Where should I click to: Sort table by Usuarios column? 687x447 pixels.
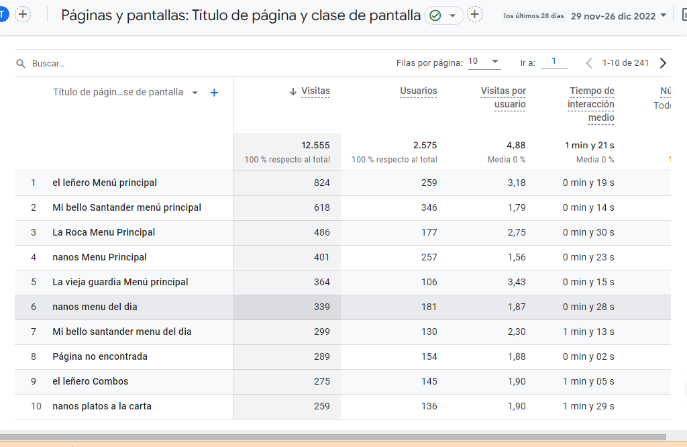coord(418,91)
